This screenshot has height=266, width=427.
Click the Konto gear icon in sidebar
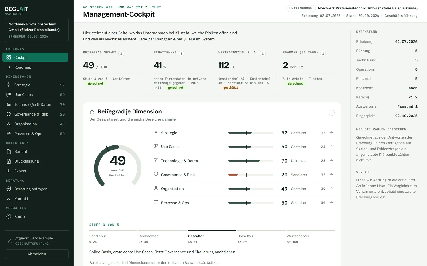pos(9,216)
